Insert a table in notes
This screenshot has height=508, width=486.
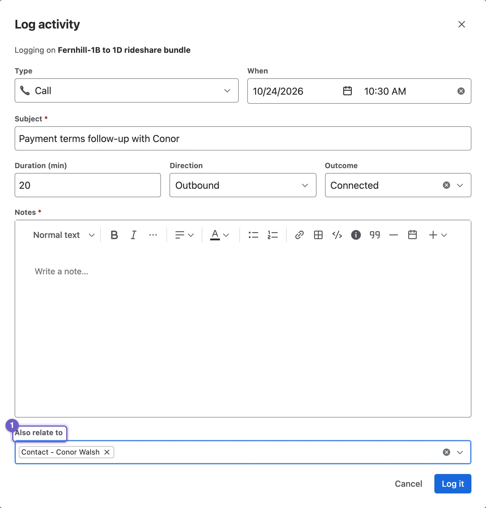[318, 235]
